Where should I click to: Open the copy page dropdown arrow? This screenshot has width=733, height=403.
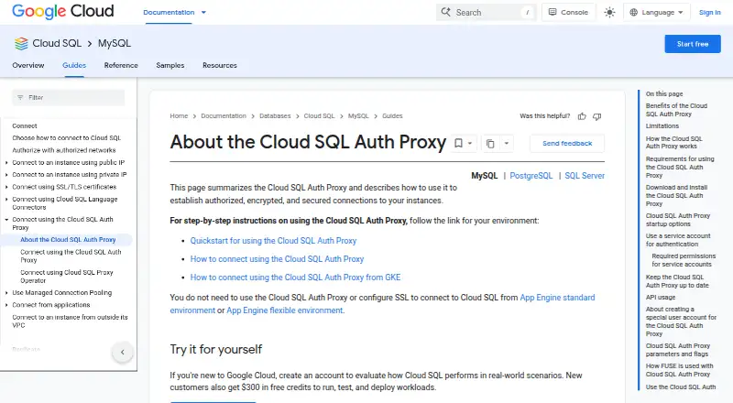pyautogui.click(x=507, y=143)
